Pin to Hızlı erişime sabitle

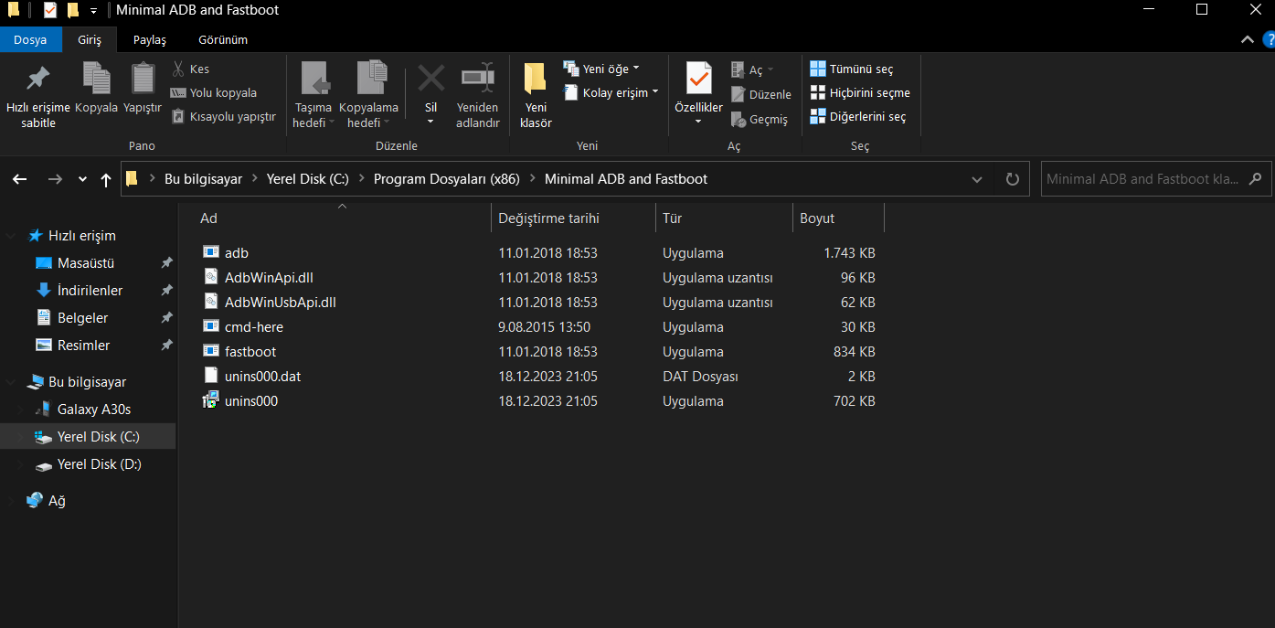point(37,97)
